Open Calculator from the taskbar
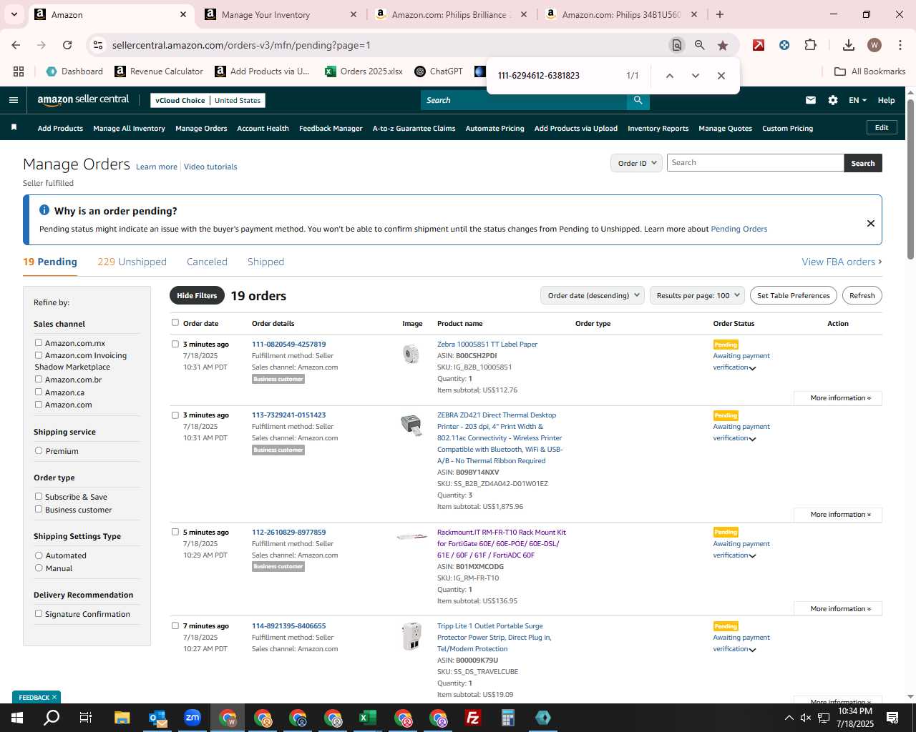 point(508,718)
